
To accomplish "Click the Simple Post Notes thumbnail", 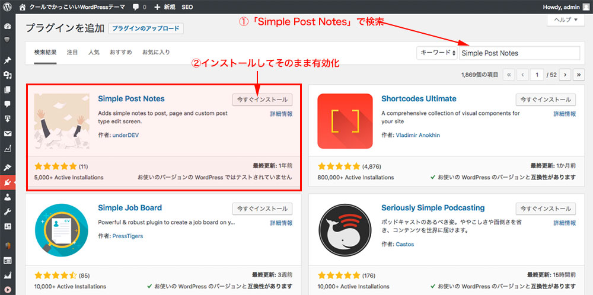I will (62, 121).
